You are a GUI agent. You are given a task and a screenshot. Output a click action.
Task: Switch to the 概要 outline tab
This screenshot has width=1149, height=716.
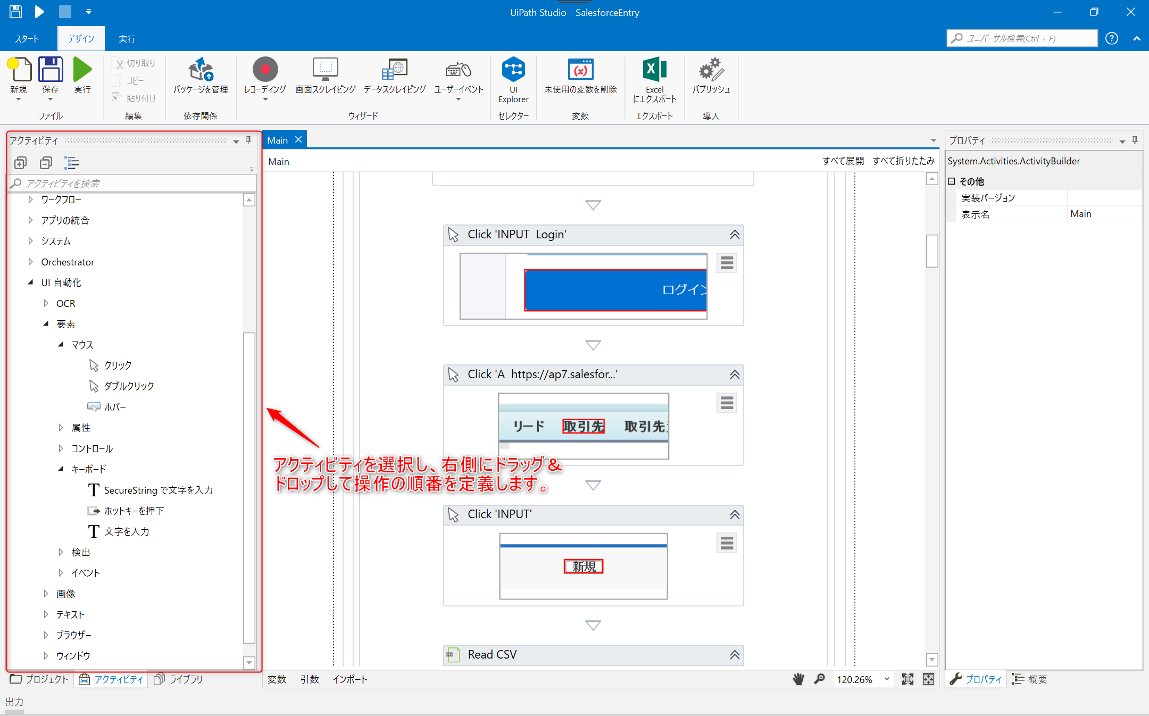click(1030, 679)
